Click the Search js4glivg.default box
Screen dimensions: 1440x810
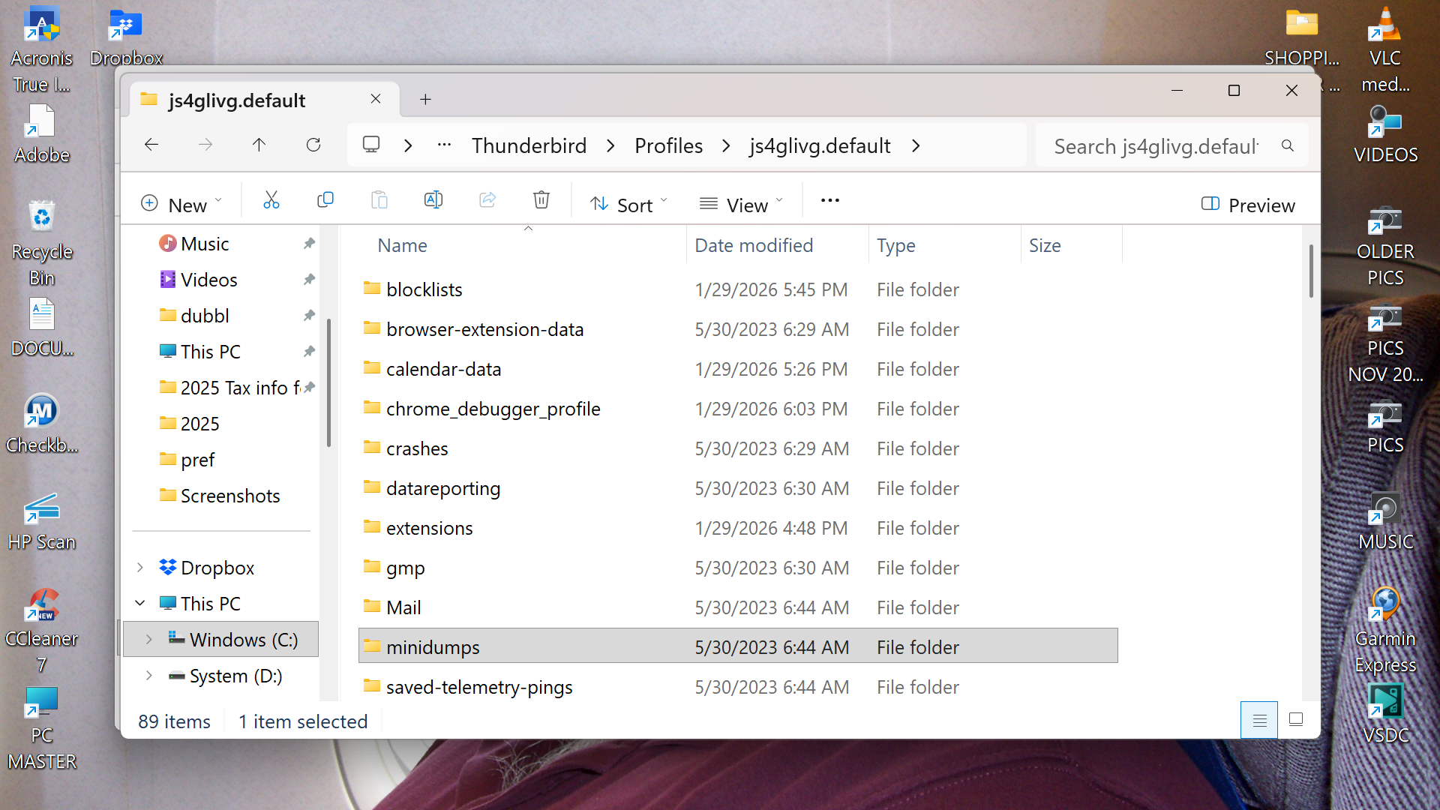(1156, 146)
